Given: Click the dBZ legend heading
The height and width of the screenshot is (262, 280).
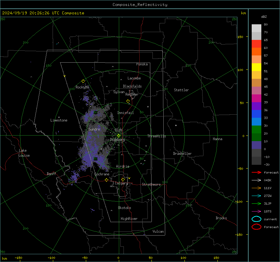Looking at the screenshot, I should 264,17.
